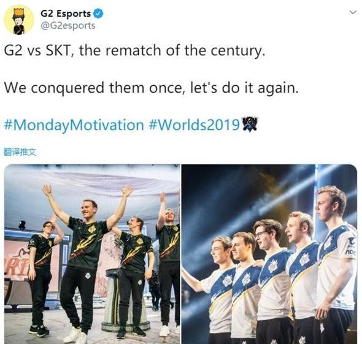Open the #Worlds2019 hashtag

coord(194,125)
